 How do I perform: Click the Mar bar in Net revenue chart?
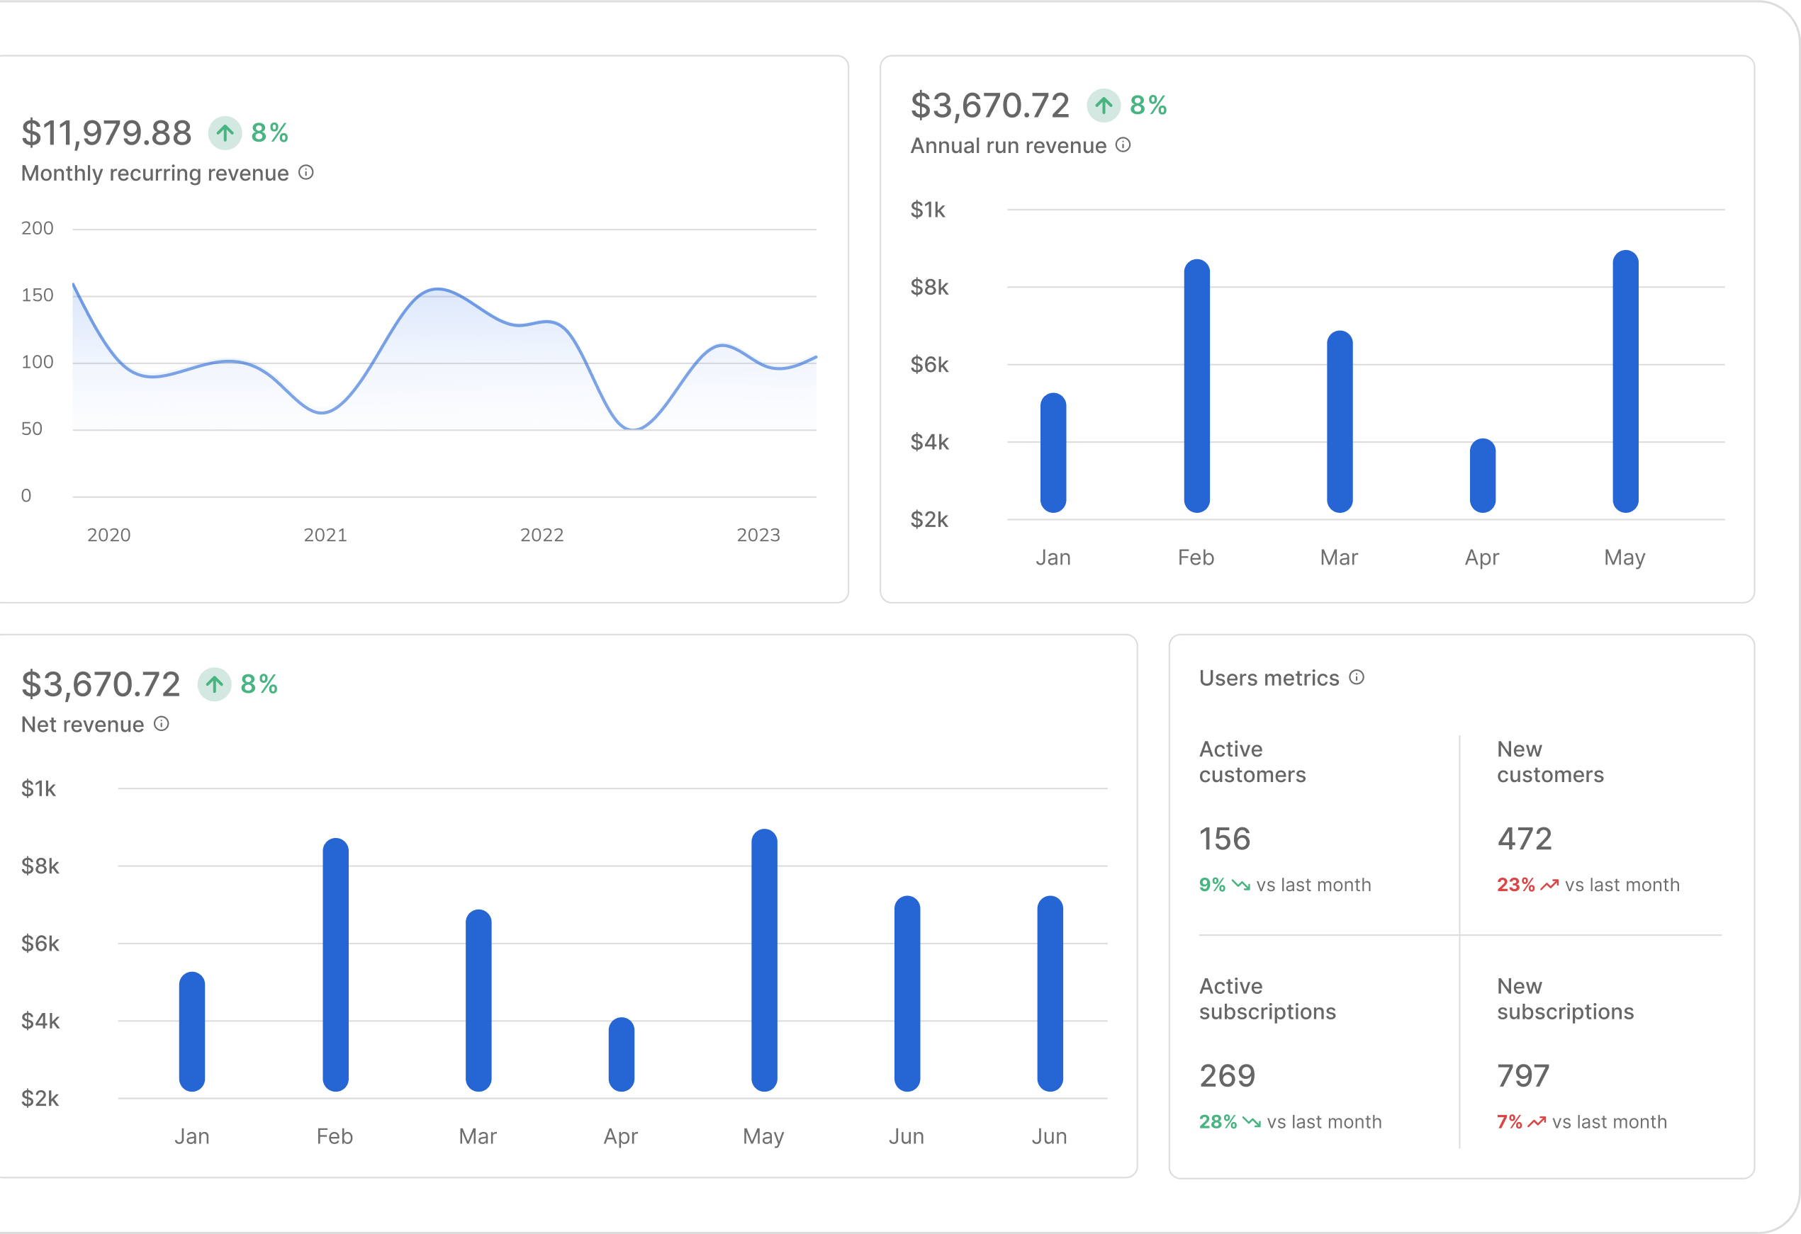pos(478,1000)
